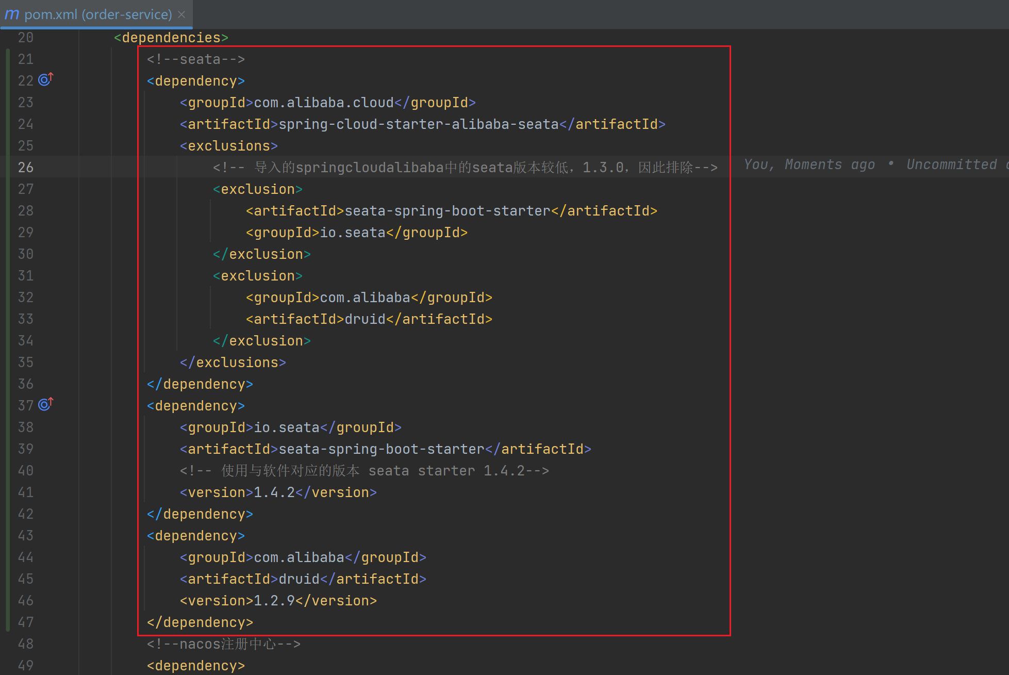Click the Maven 'm' icon on the pom.xml tab
Viewport: 1009px width, 675px height.
pos(11,14)
